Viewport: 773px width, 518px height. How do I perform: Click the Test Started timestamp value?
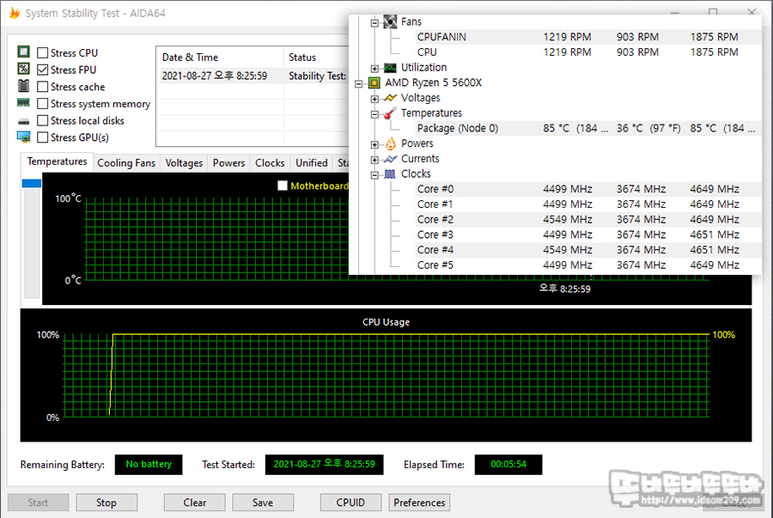325,464
